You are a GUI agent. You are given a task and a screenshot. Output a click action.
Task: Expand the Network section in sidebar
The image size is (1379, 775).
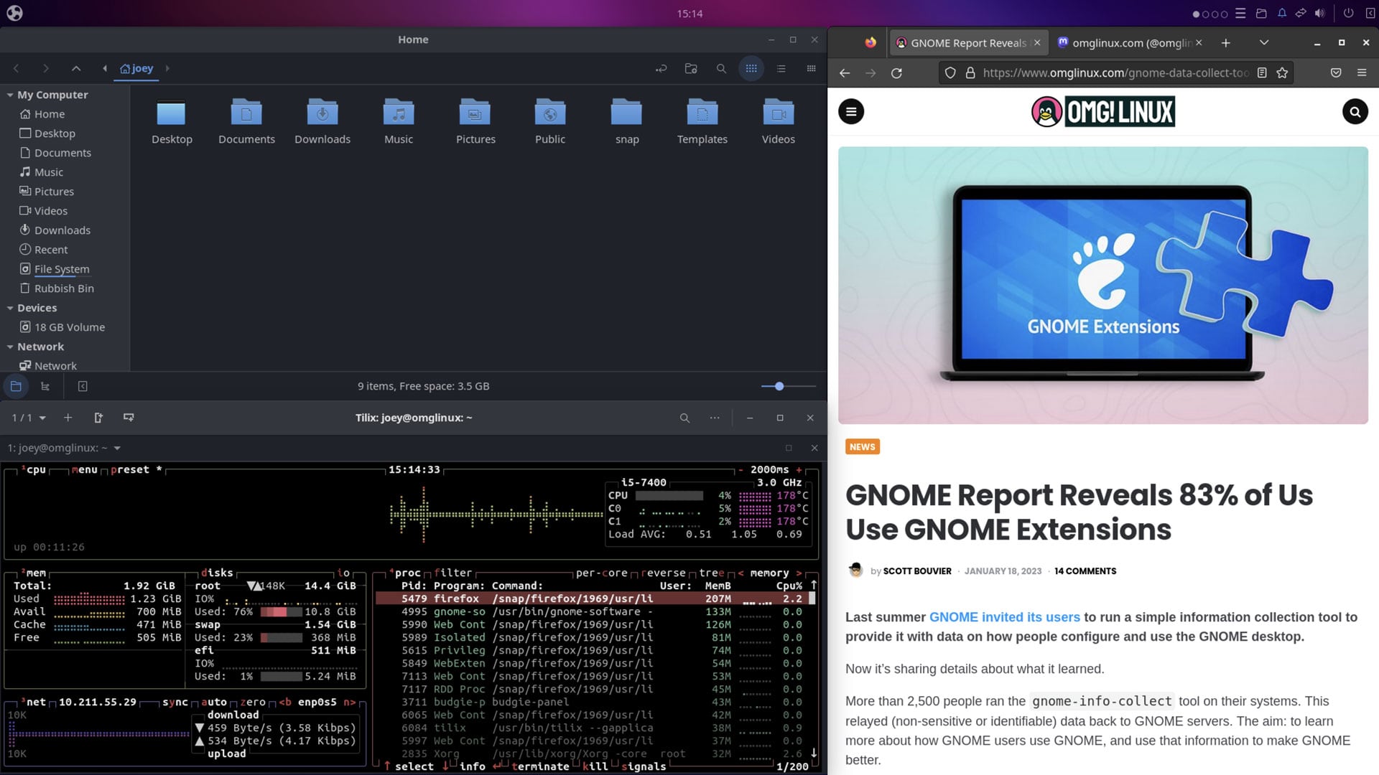11,345
